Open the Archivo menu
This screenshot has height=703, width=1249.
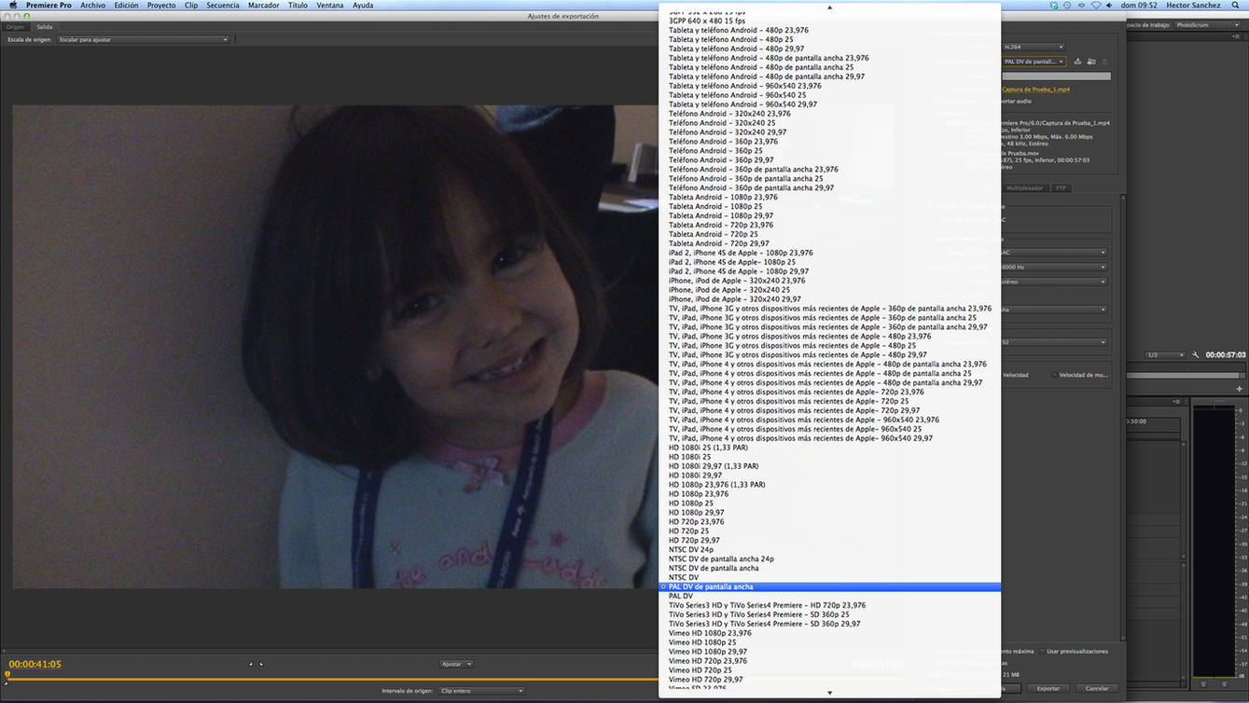tap(92, 6)
